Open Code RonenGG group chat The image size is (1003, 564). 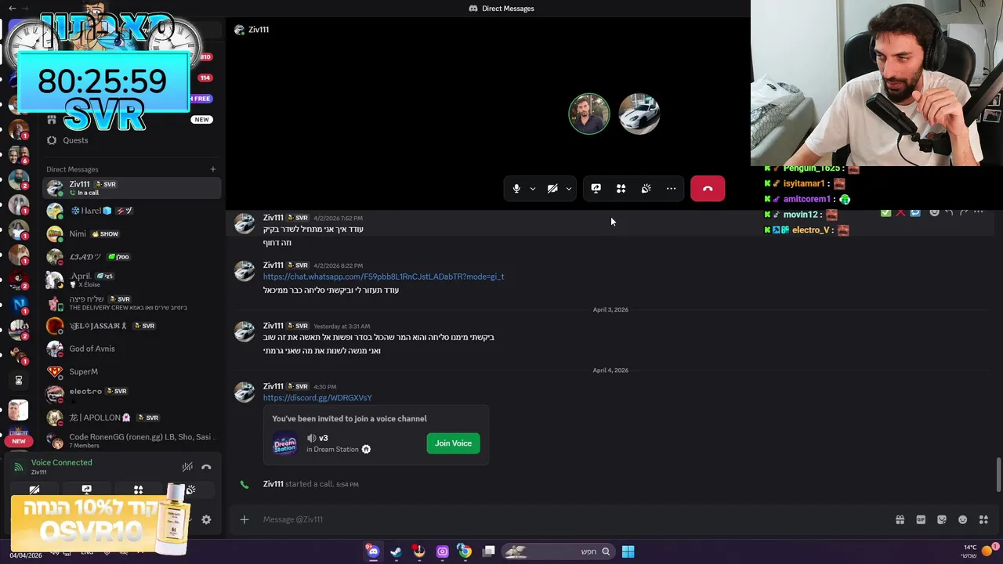point(132,440)
